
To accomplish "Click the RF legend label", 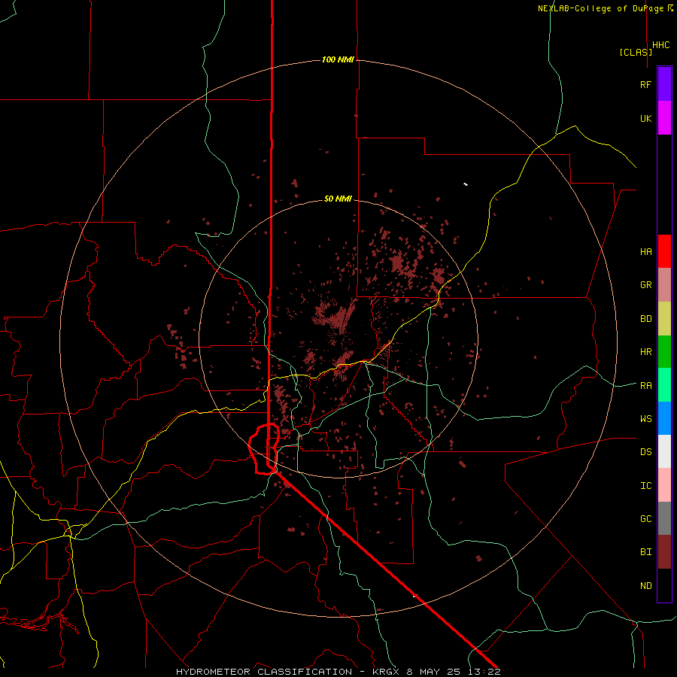I will point(645,85).
